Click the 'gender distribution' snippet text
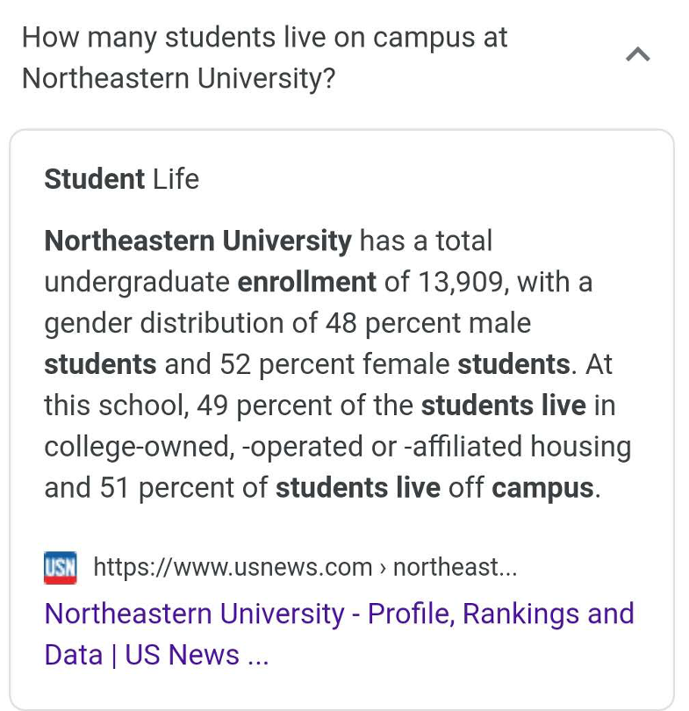 [x=164, y=325]
